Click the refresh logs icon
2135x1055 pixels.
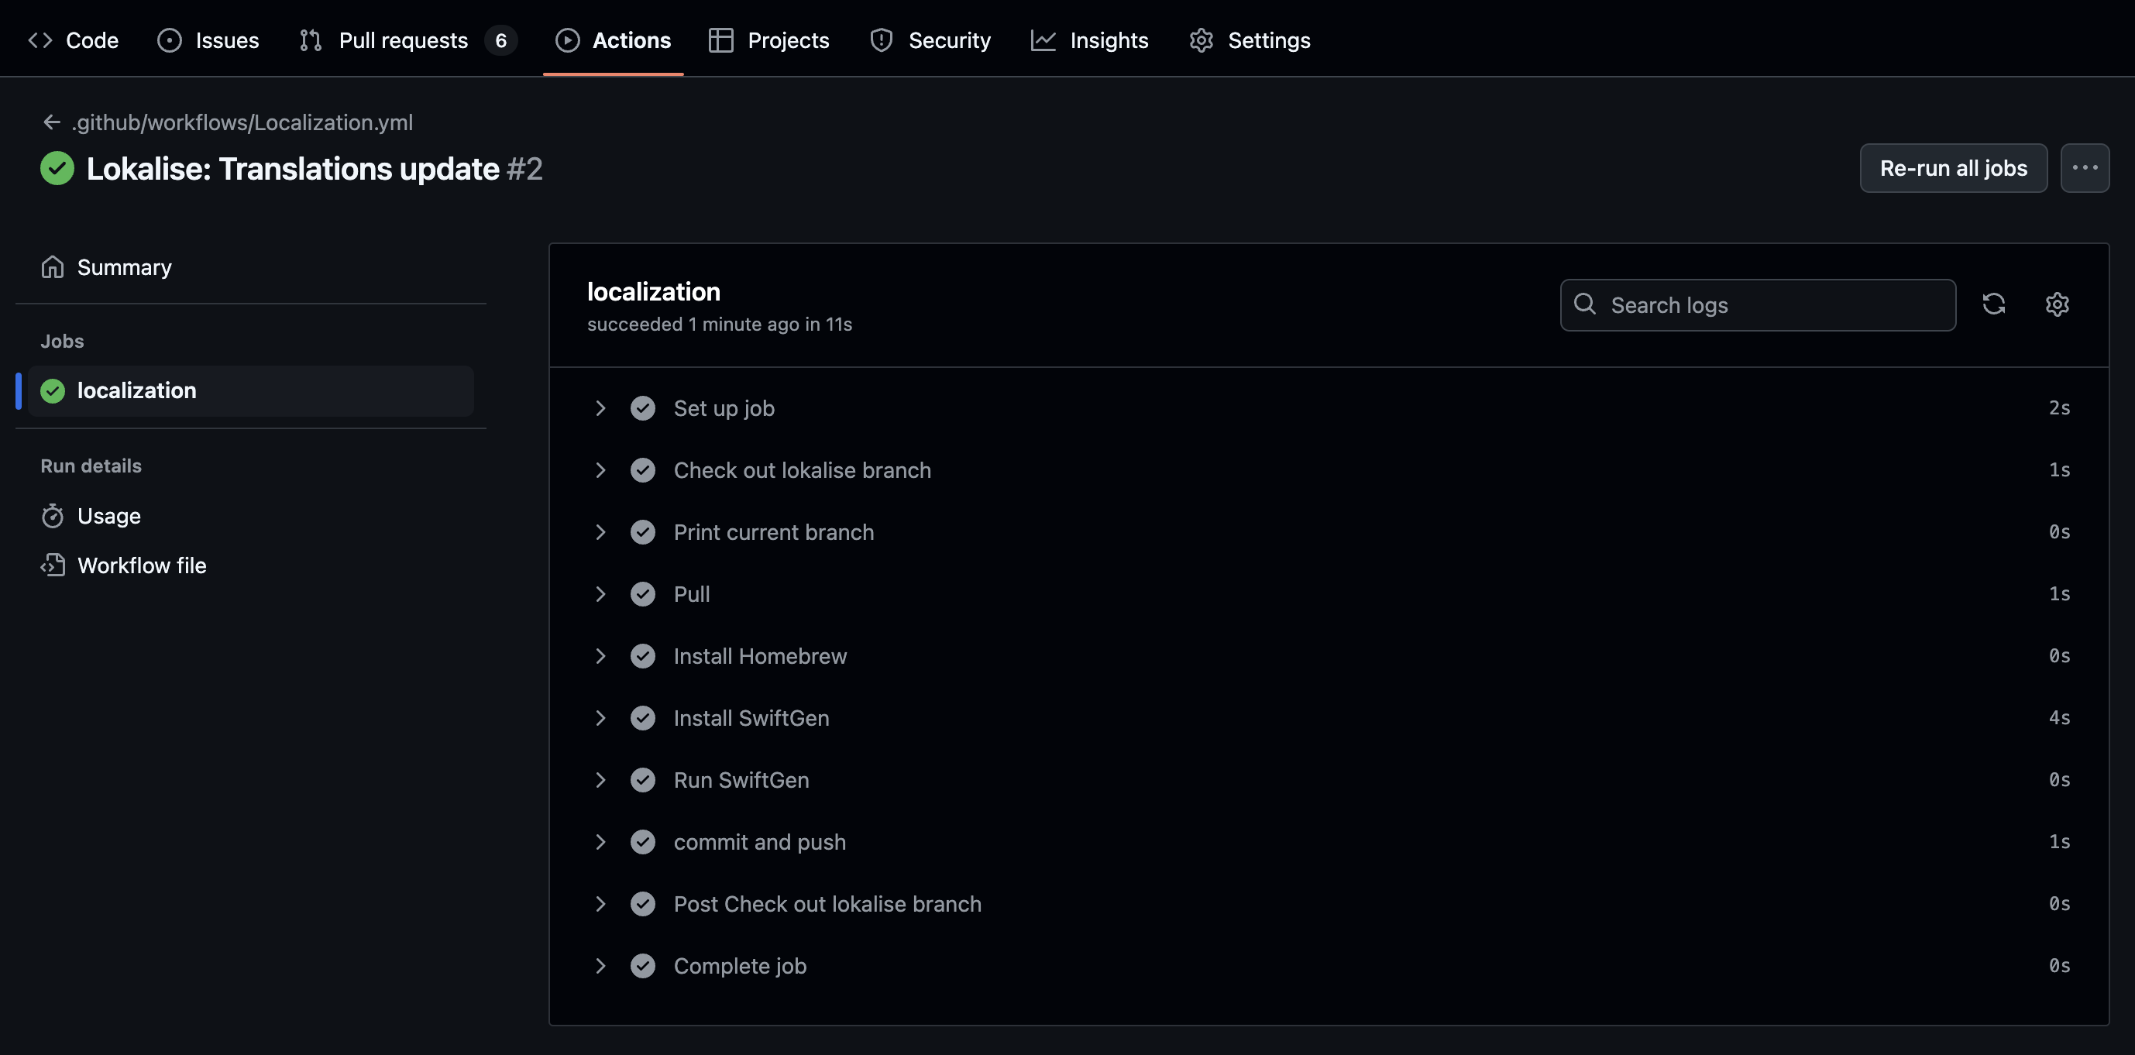1993,304
